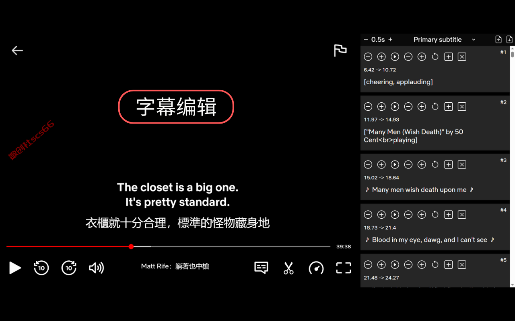Viewport: 515px width, 321px height.
Task: Click the subtitle list scrollbar down arrow
Action: 513,285
